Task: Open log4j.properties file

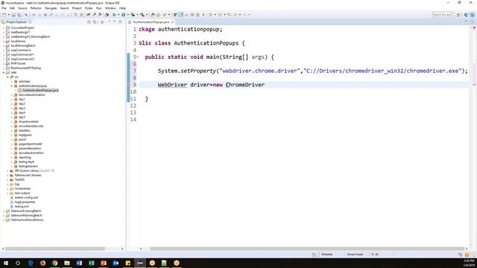Action: (25, 202)
